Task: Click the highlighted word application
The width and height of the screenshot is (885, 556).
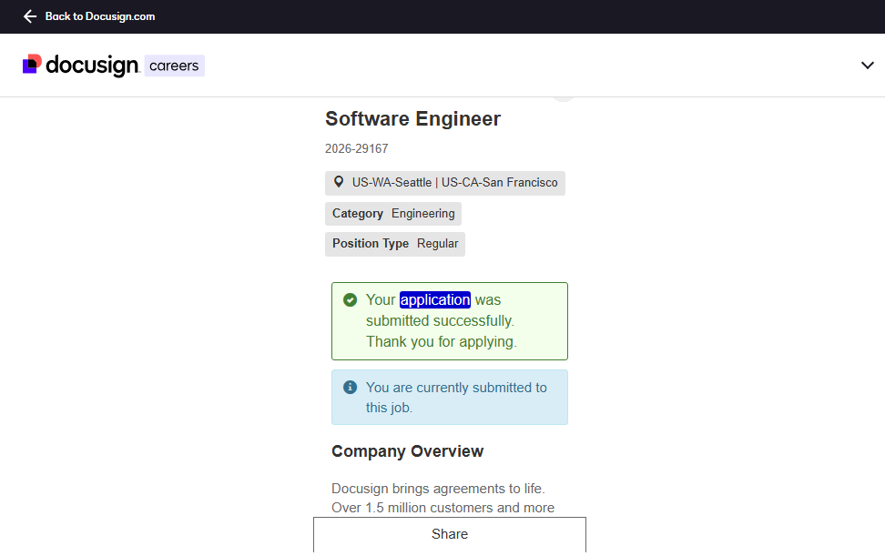Action: click(x=435, y=299)
